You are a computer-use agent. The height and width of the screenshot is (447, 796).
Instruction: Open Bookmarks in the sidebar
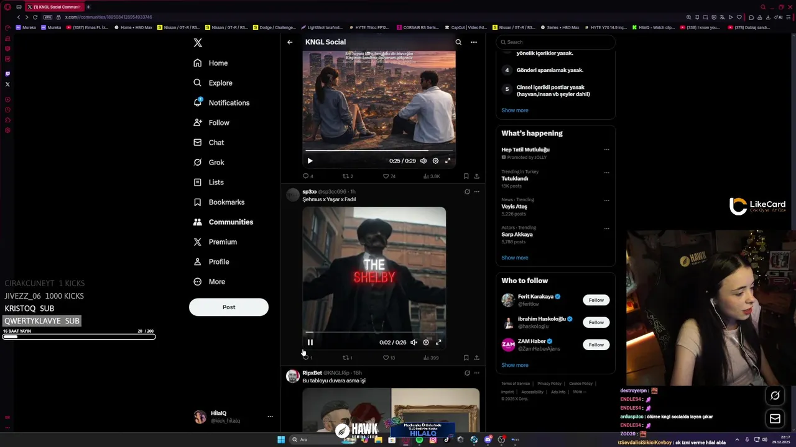(219, 202)
